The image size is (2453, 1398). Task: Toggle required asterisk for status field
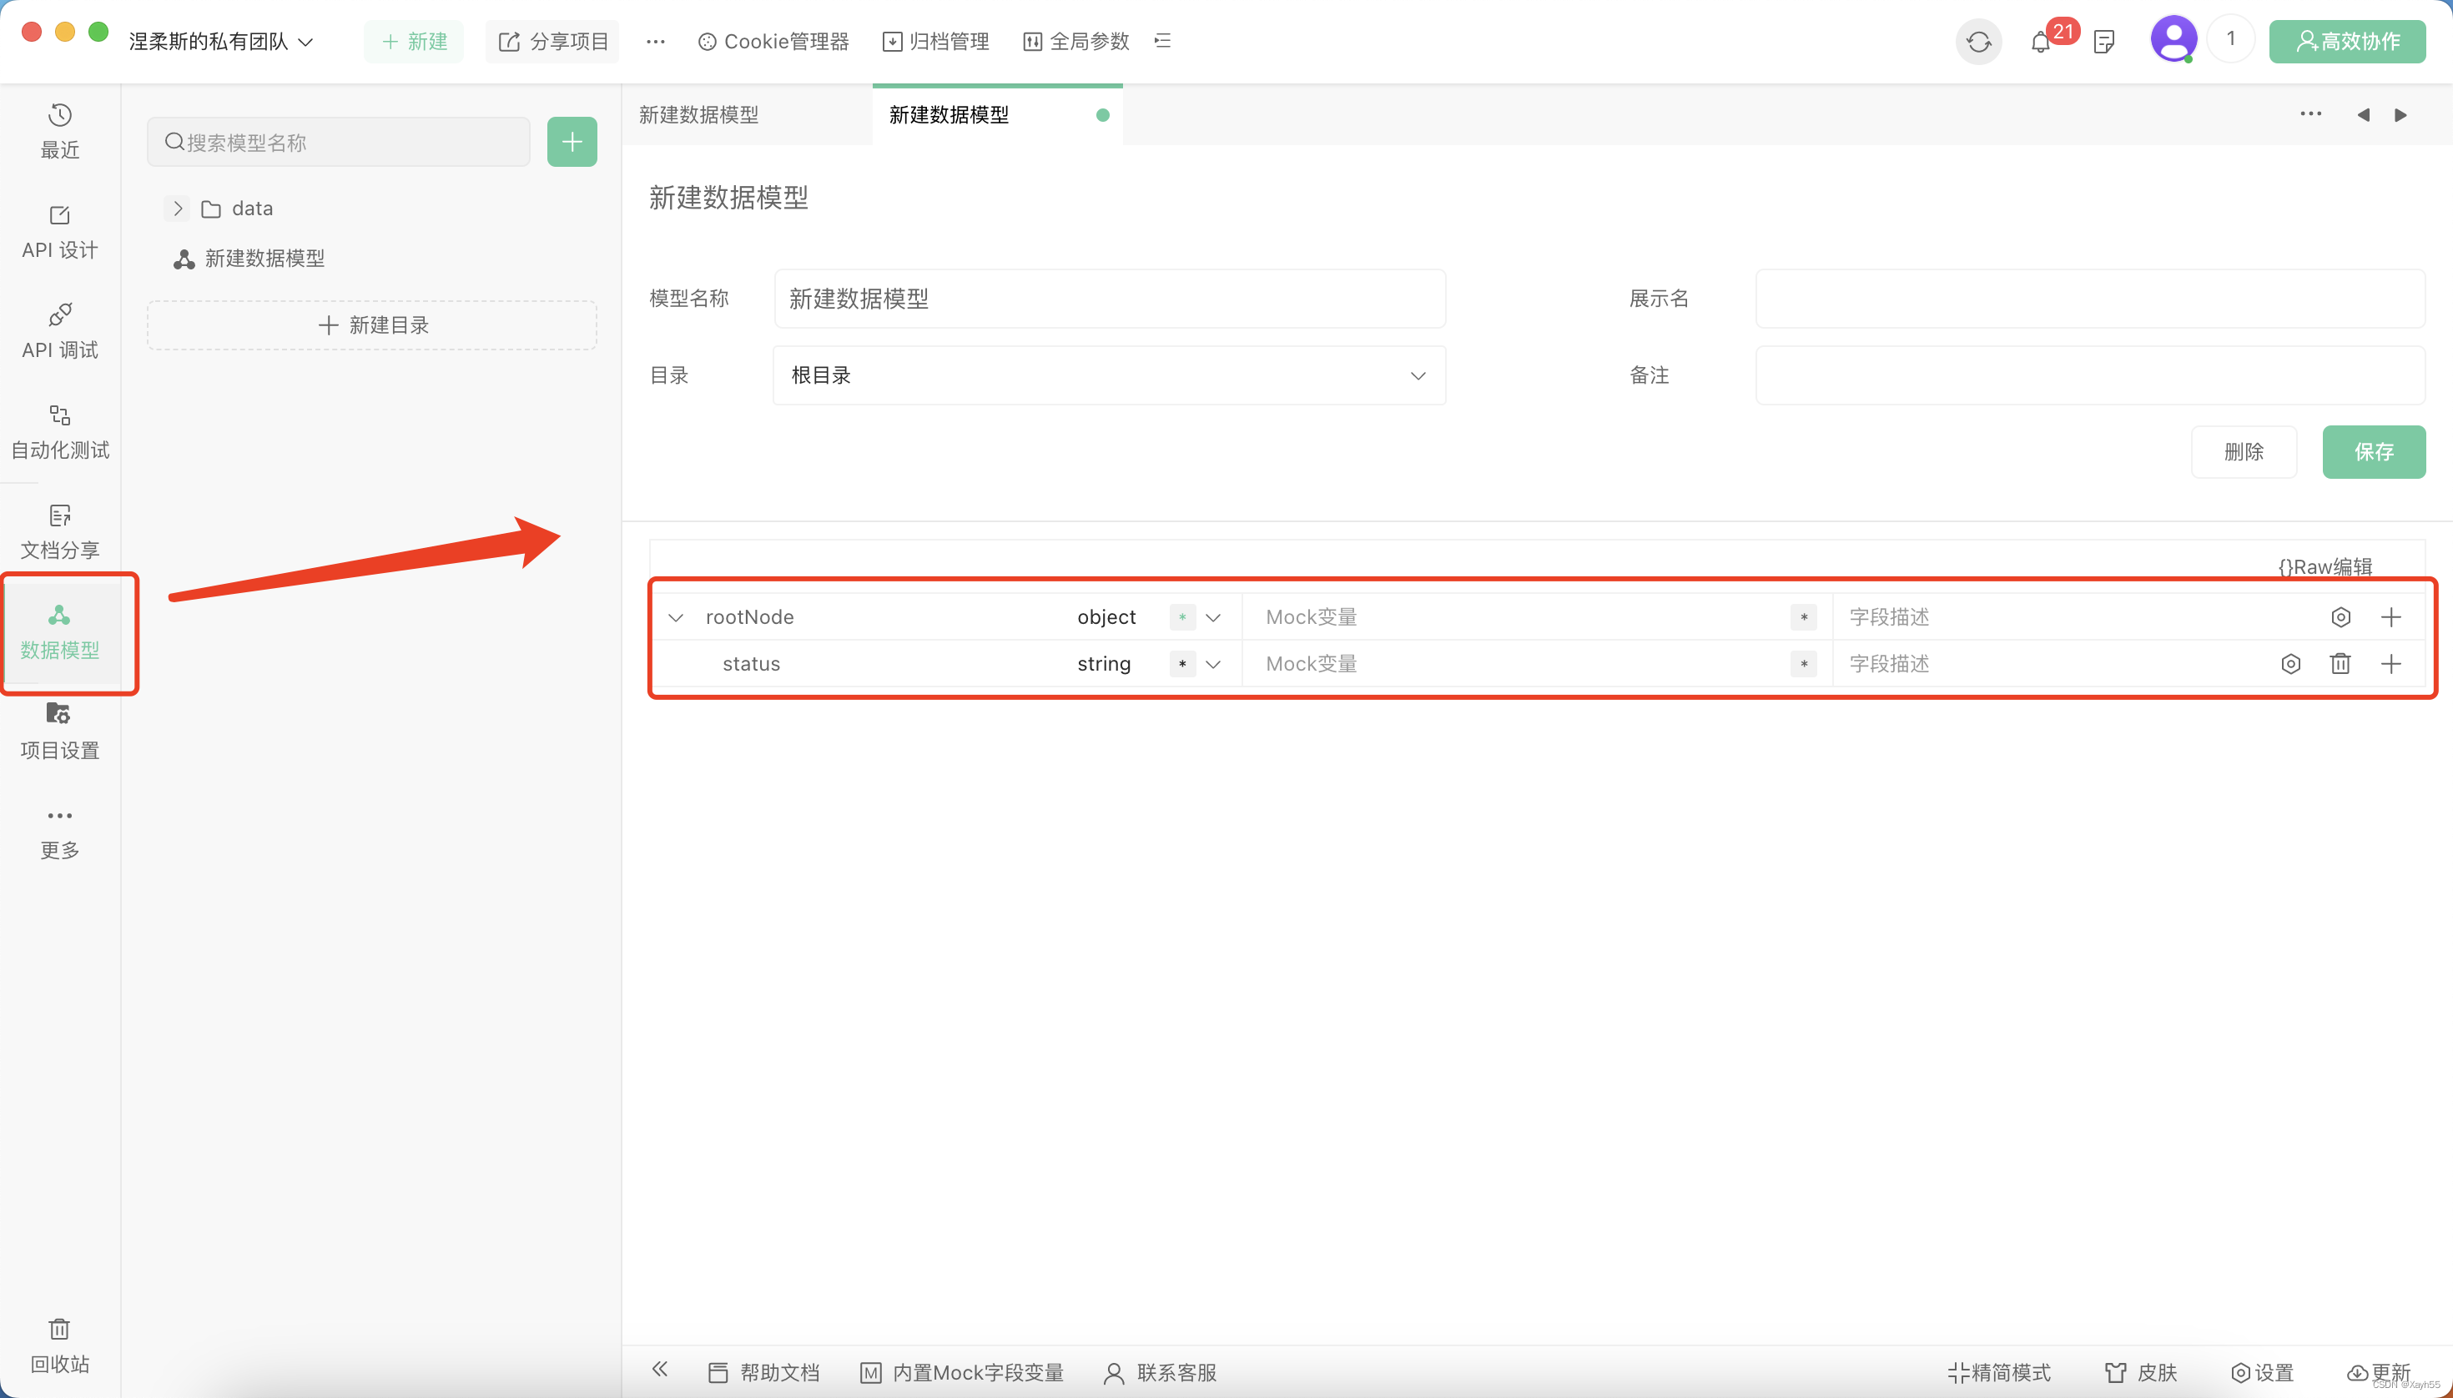click(1181, 663)
